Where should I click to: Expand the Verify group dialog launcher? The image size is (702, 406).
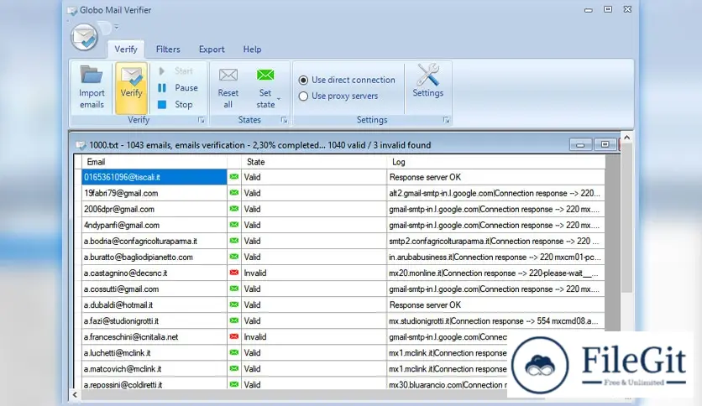point(201,120)
